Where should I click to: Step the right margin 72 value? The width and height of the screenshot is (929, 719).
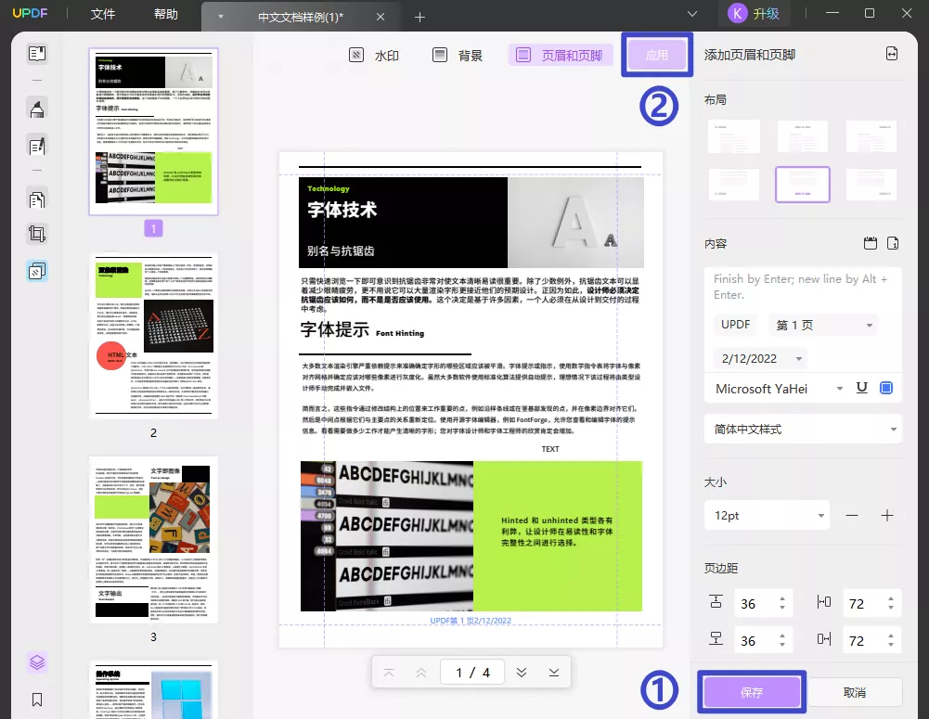tap(891, 640)
